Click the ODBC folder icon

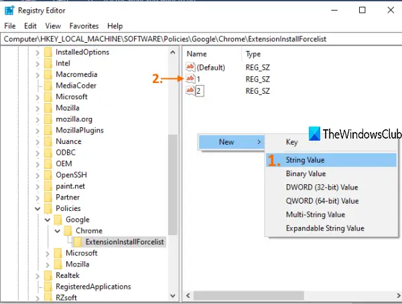[x=48, y=153]
